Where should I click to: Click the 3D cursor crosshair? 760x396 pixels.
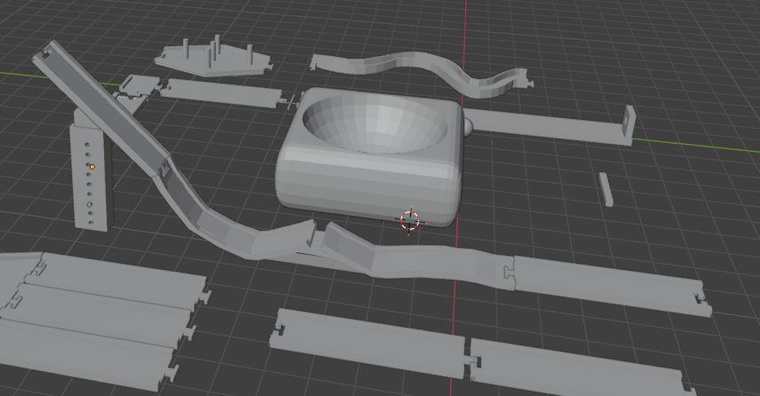pos(410,220)
